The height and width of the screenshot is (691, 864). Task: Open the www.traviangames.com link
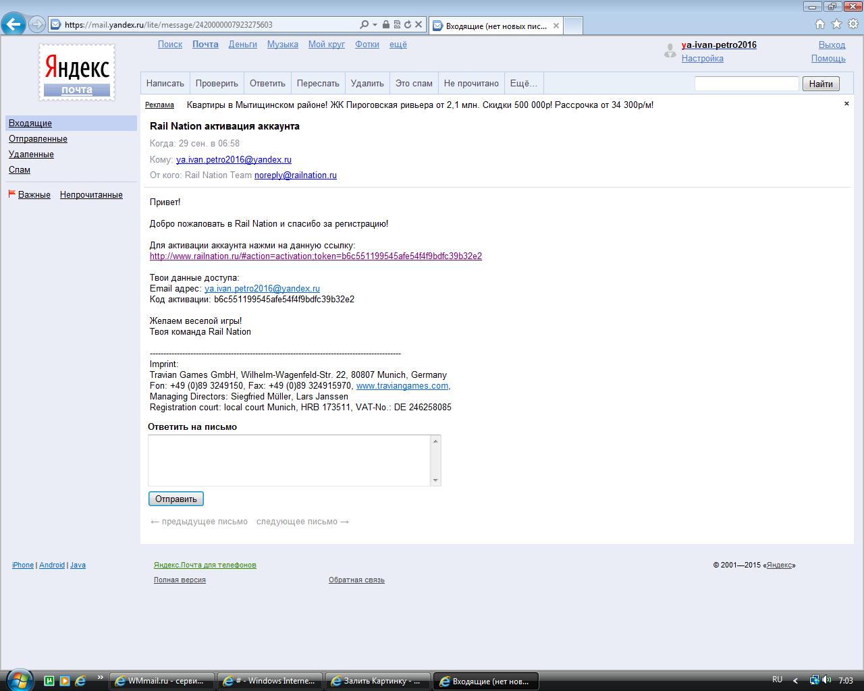(402, 386)
